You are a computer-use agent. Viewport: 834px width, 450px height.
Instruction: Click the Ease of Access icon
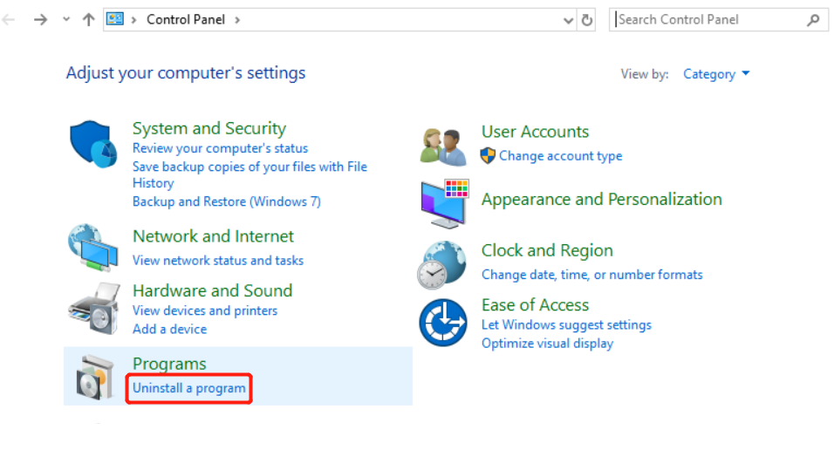tap(443, 322)
